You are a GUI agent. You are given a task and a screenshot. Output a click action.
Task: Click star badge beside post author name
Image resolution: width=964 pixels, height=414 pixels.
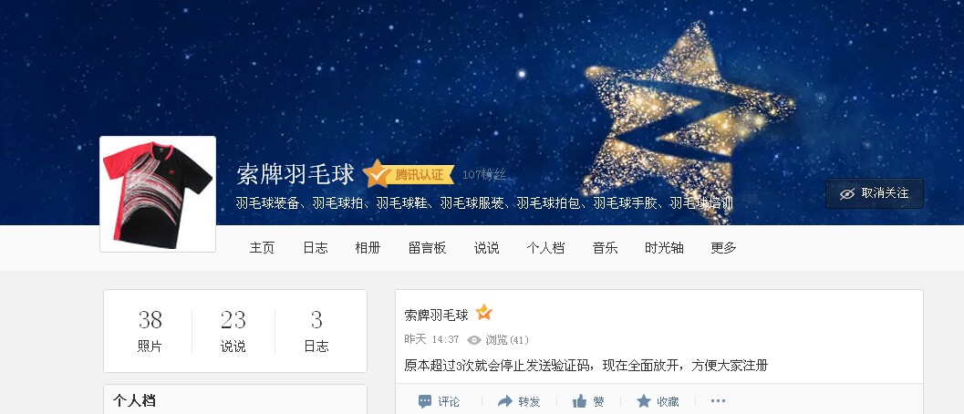(x=484, y=313)
